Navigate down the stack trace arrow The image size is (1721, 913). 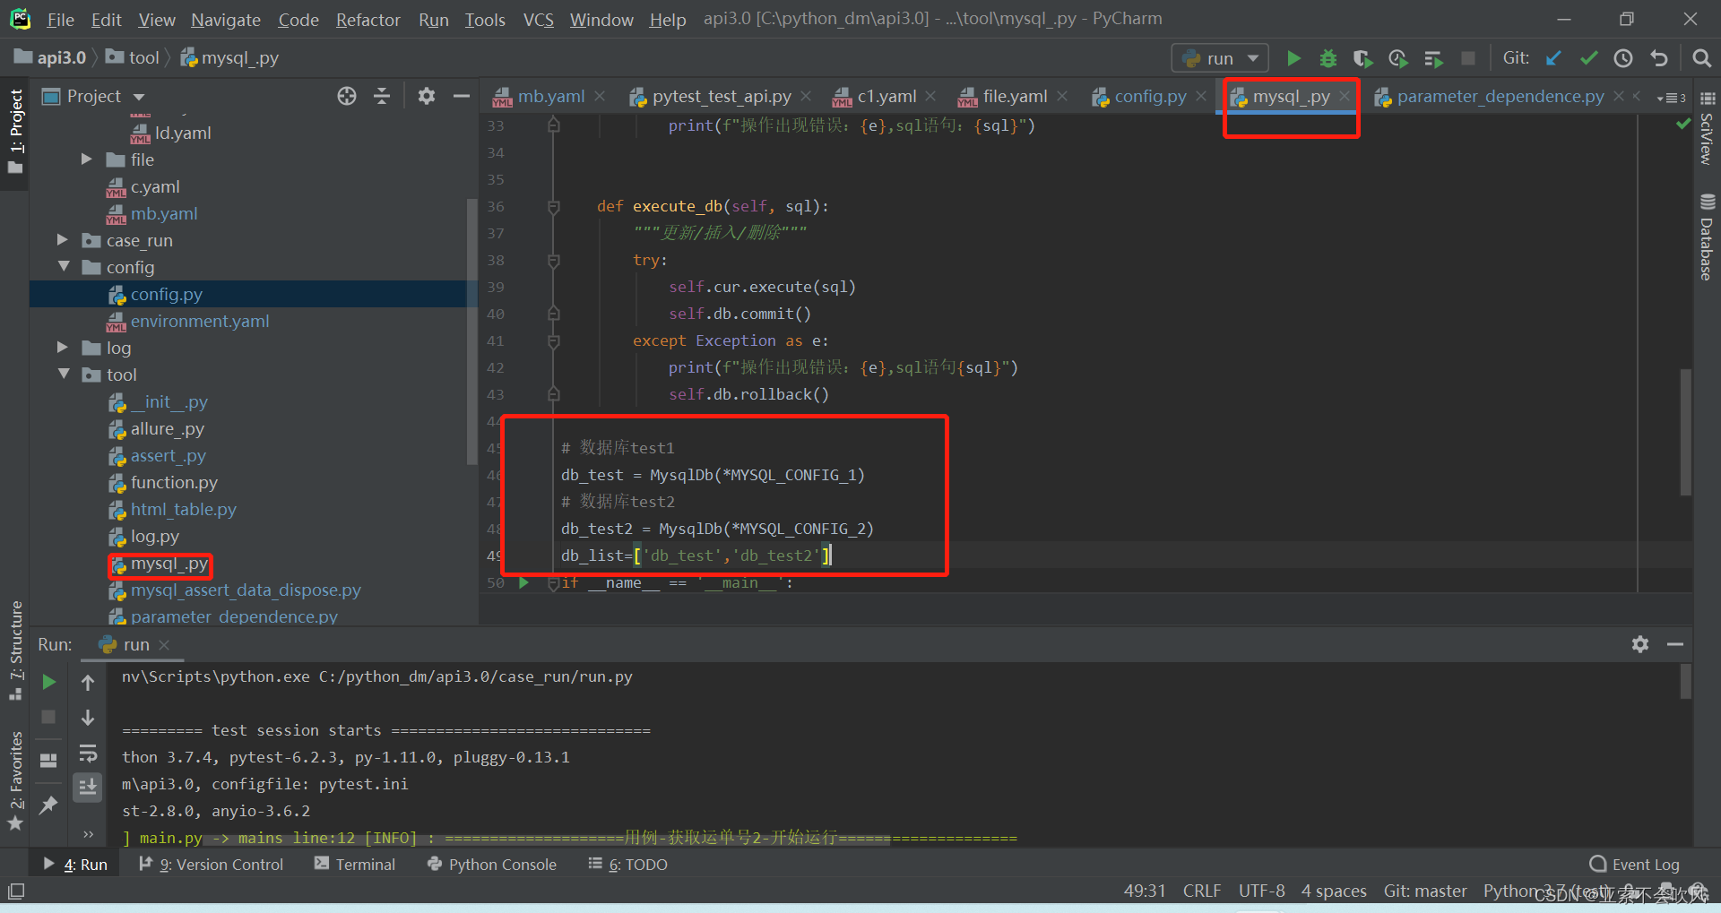tap(88, 717)
